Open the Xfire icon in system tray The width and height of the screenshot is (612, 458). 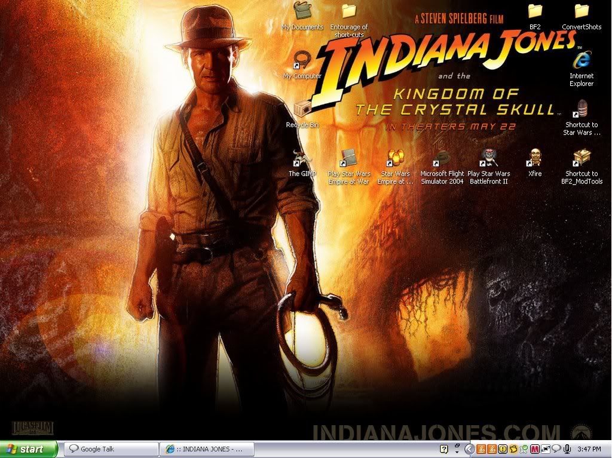546,449
